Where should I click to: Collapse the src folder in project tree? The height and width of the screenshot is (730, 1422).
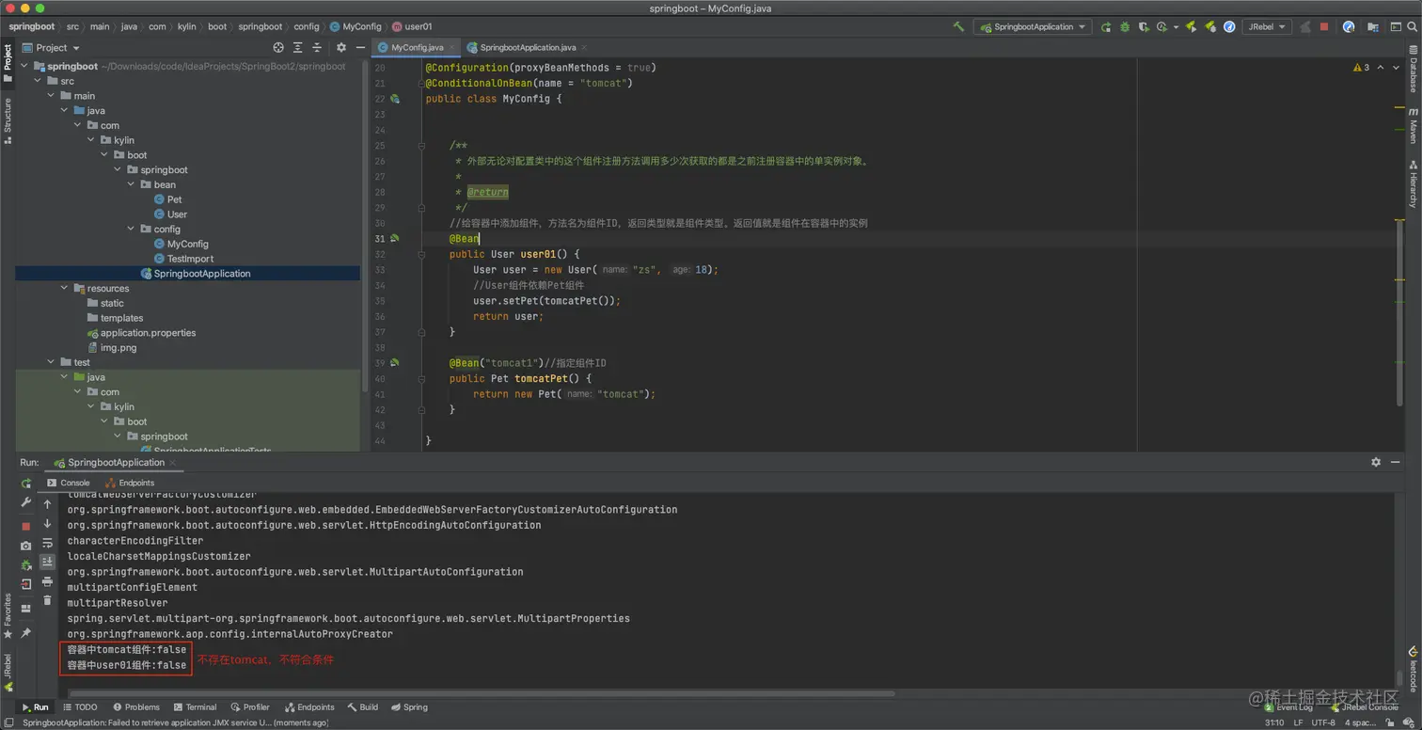pos(38,81)
